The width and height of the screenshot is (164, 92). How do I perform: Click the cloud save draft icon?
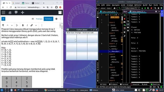(33, 19)
